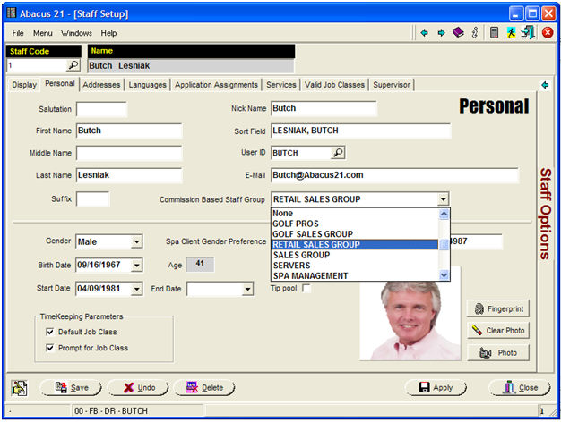Click the calculator icon in toolbar
The width and height of the screenshot is (561, 422).
coord(494,32)
